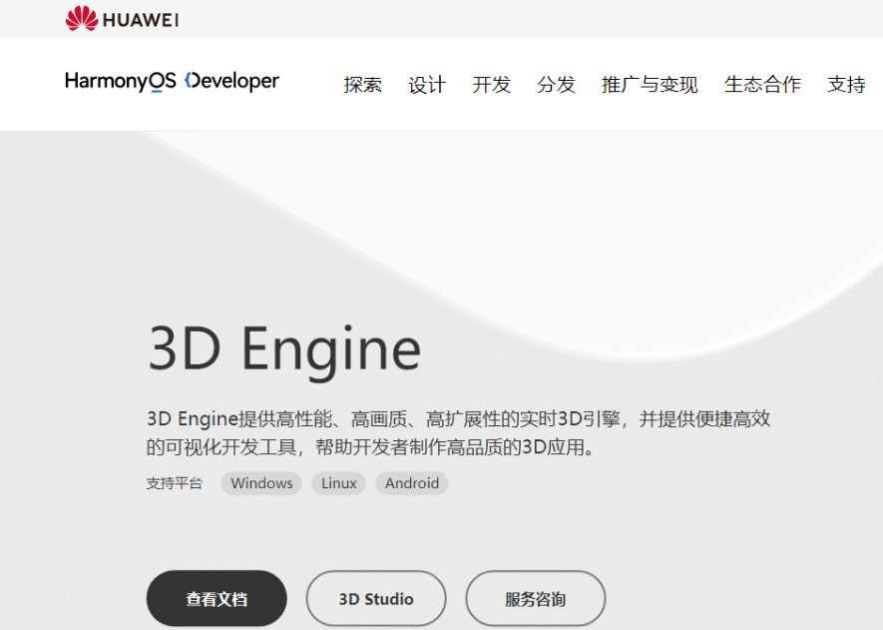The width and height of the screenshot is (883, 630).
Task: Click the 3D Engine description text
Action: 459,432
